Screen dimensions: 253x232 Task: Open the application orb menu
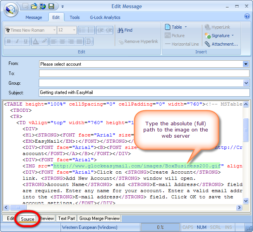10,10
